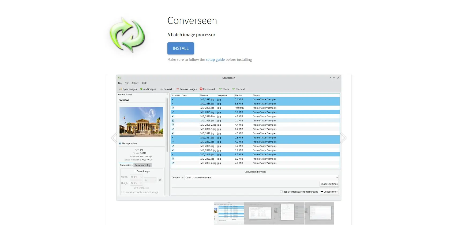Select the IMG_2821.jpg file row
The image size is (458, 225).
click(255, 112)
